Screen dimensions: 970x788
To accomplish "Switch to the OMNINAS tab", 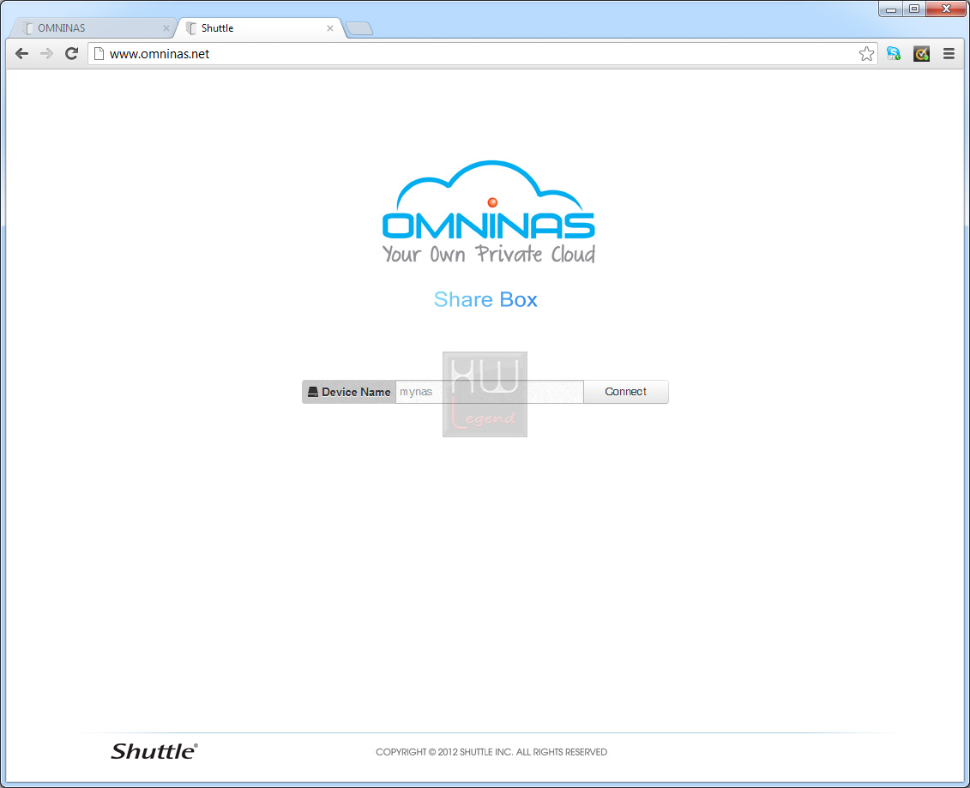I will coord(93,27).
